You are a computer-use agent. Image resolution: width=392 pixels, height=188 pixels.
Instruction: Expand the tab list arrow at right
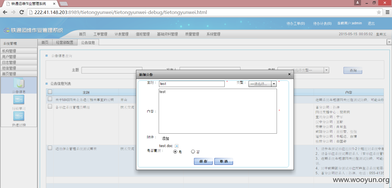pos(389,42)
